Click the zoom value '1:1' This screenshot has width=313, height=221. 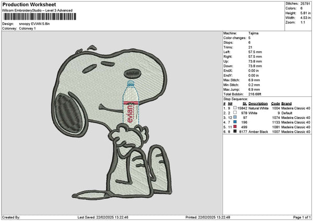pos(303,22)
